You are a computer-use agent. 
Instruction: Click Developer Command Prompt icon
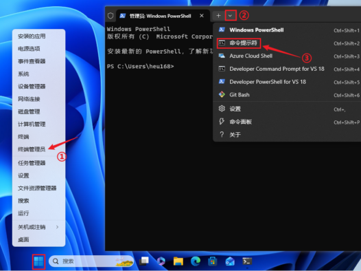[x=222, y=69]
